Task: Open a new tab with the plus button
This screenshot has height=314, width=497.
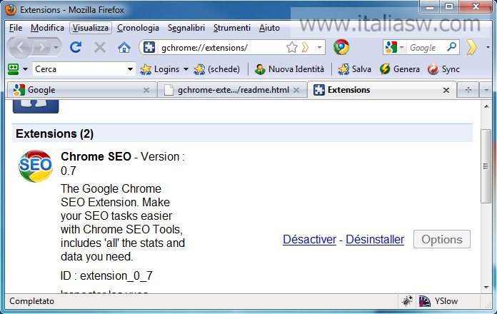Action: click(x=468, y=91)
